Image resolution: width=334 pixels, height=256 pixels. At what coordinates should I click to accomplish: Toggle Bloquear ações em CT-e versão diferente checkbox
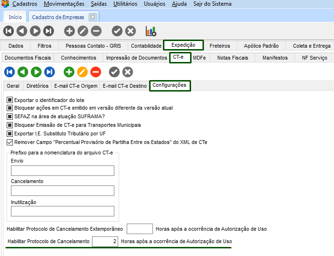10,108
